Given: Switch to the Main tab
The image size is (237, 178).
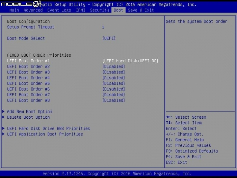Looking at the screenshot, I should (14, 10).
